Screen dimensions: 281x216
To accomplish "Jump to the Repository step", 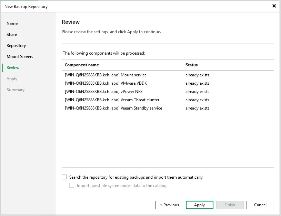I will click(16, 46).
